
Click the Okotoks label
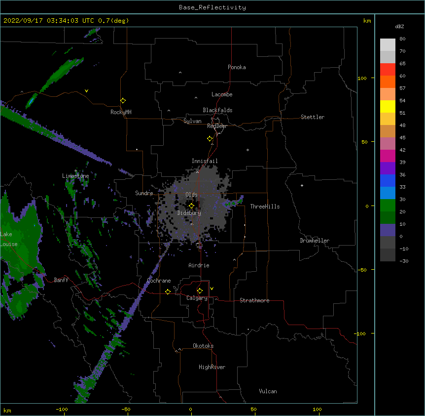point(203,346)
